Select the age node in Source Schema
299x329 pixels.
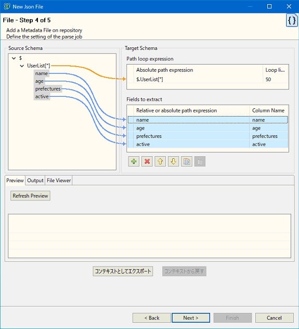pyautogui.click(x=39, y=81)
